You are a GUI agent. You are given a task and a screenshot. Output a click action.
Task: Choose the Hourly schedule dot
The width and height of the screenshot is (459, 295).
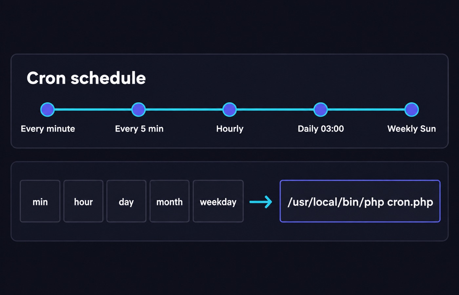click(229, 109)
